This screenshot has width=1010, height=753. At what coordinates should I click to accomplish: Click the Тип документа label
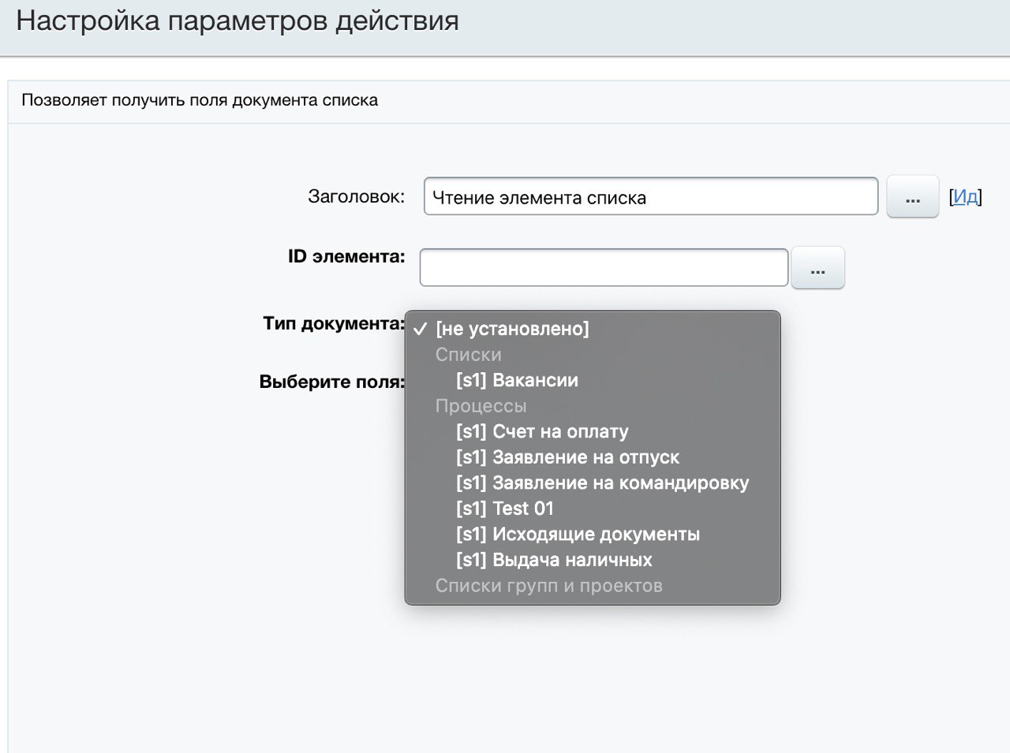333,323
